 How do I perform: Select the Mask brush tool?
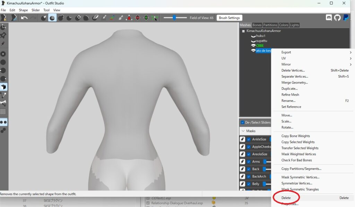(x=52, y=18)
